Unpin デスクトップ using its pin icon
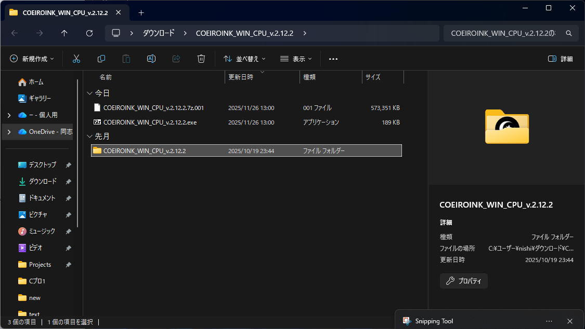 (69, 165)
